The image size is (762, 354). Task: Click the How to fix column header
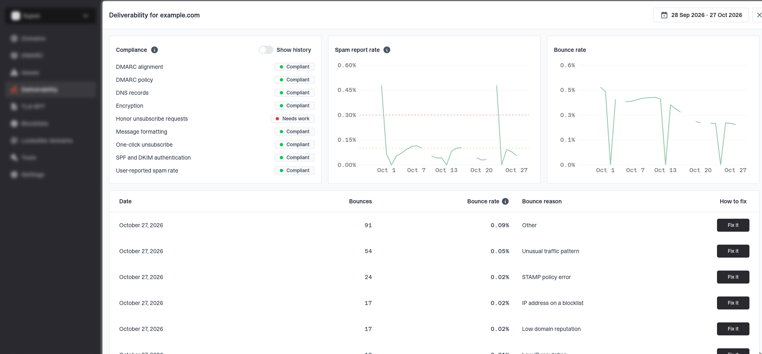[x=733, y=201]
